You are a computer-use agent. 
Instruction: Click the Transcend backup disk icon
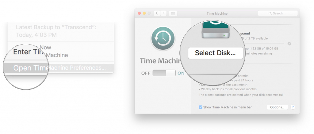(215, 30)
